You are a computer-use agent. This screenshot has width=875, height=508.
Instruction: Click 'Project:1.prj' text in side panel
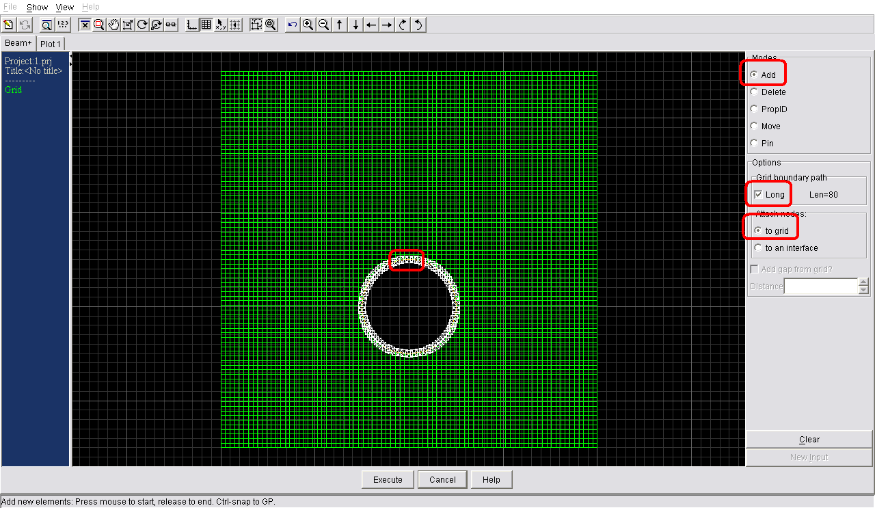tap(28, 62)
